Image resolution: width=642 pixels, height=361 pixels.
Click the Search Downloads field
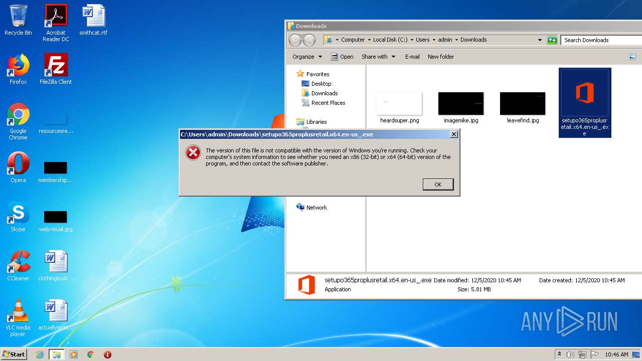pyautogui.click(x=601, y=40)
